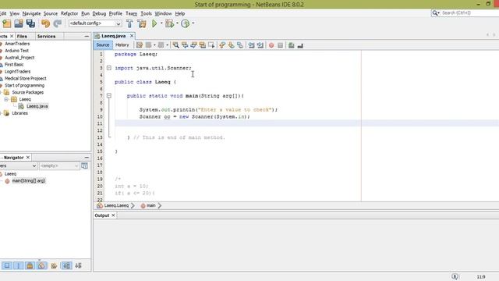This screenshot has width=499, height=281.
Task: Open the Tools menu
Action: click(x=146, y=13)
